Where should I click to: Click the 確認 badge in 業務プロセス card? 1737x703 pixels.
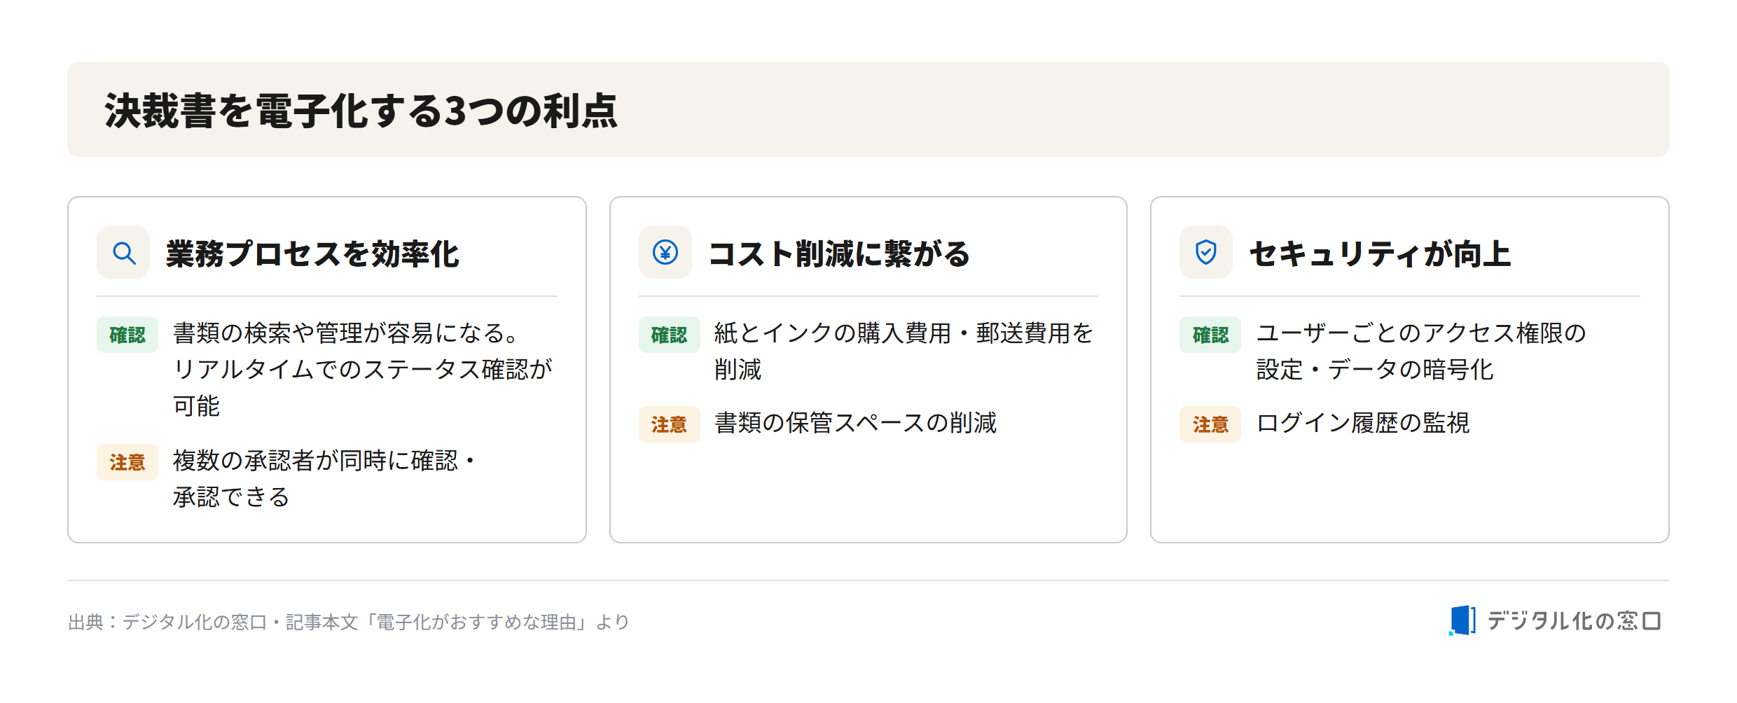coord(127,335)
